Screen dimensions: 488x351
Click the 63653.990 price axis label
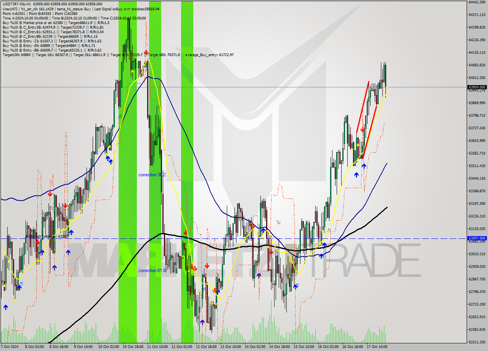click(x=477, y=141)
